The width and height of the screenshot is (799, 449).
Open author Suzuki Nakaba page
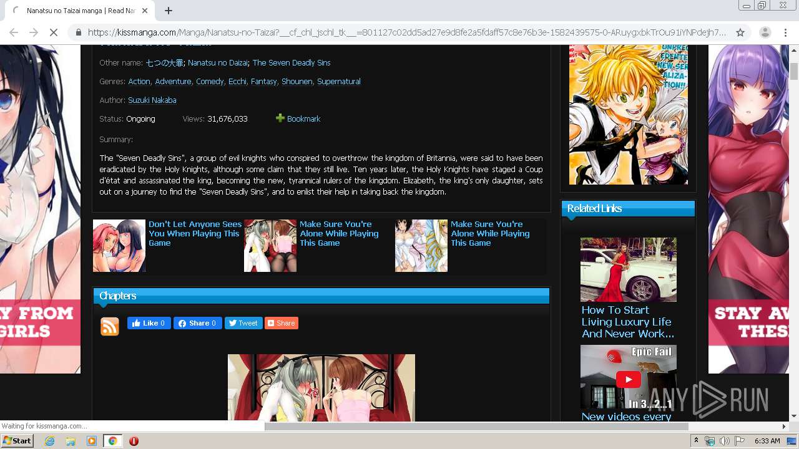pyautogui.click(x=152, y=100)
